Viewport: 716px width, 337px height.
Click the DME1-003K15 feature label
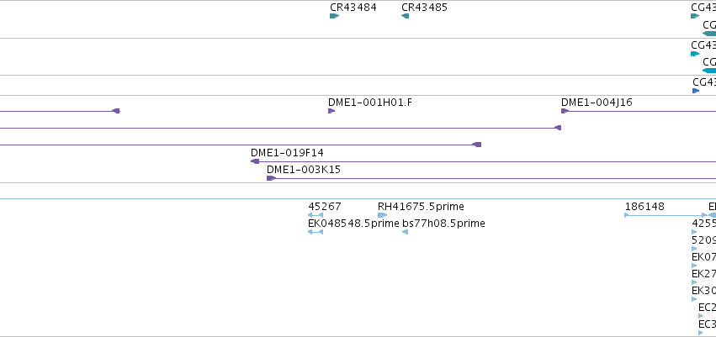[x=304, y=170]
